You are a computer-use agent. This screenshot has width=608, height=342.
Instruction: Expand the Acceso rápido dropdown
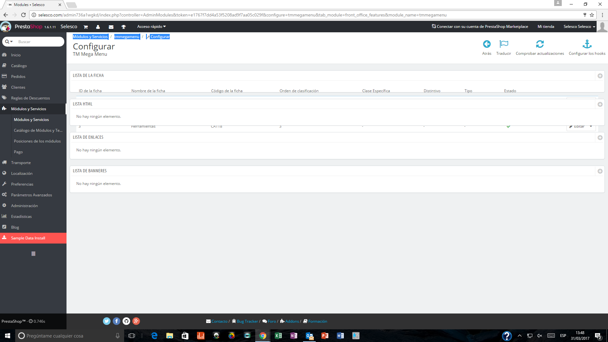pyautogui.click(x=151, y=27)
